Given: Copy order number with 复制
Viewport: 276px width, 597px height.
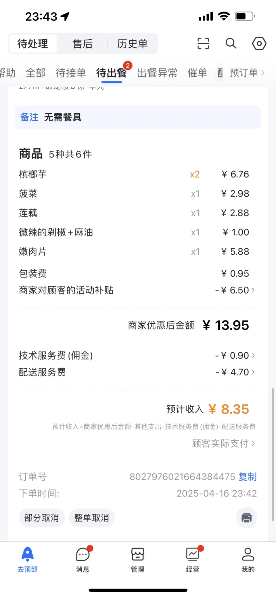Looking at the screenshot, I should pyautogui.click(x=248, y=477).
